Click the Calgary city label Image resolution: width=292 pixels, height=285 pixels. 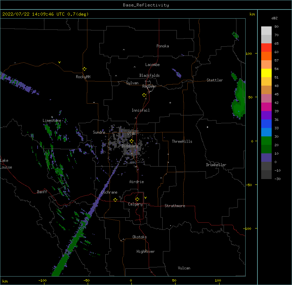pos(135,204)
